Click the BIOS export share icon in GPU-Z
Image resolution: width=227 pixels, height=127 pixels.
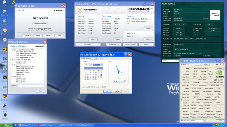click(216, 80)
